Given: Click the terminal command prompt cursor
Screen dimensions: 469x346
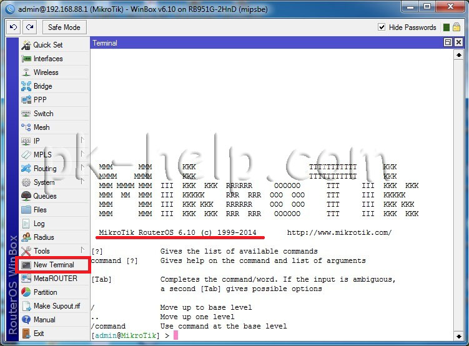Looking at the screenshot, I should pos(176,335).
